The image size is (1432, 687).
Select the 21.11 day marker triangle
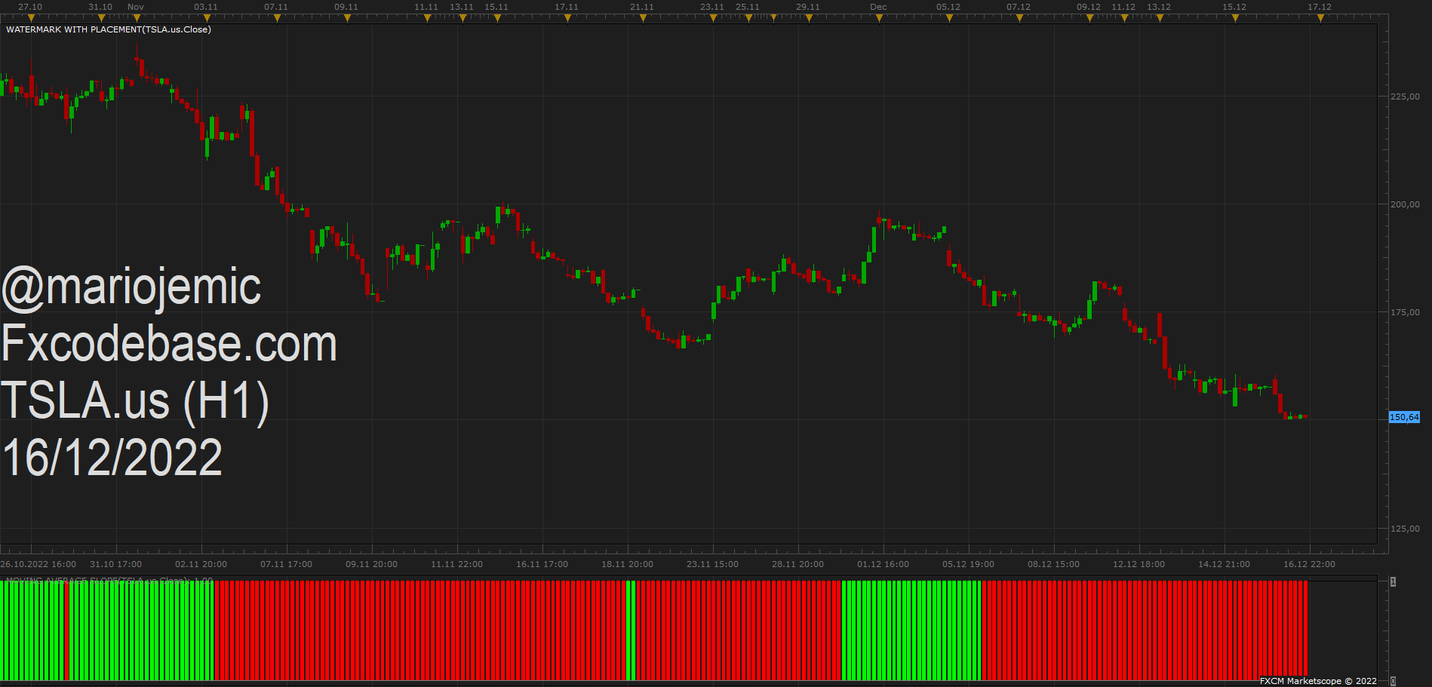[x=643, y=18]
